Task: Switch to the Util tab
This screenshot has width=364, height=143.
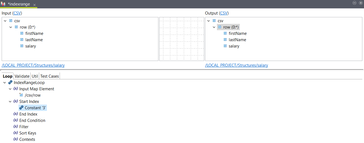Action: pyautogui.click(x=35, y=76)
